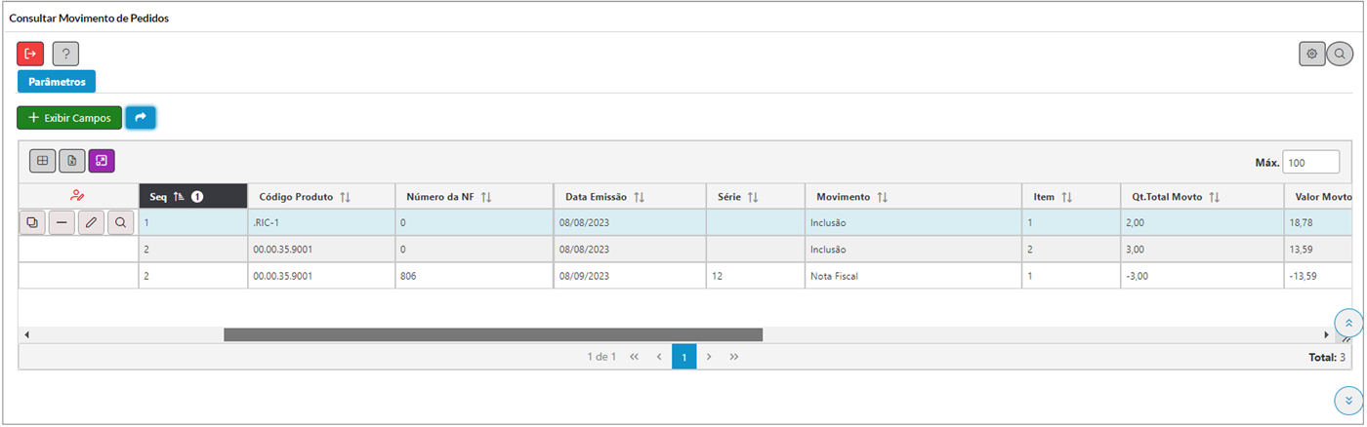Edit the first row with pencil icon
Image resolution: width=1367 pixels, height=427 pixels.
tap(91, 223)
